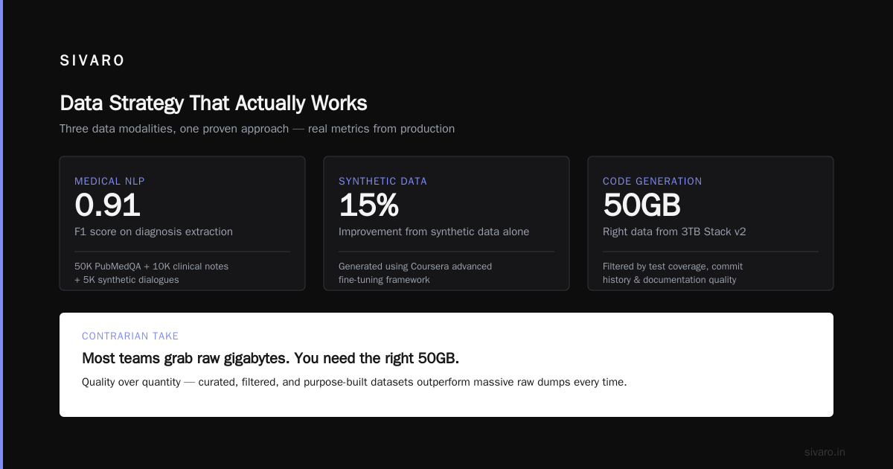This screenshot has width=893, height=469.
Task: Open the Code Generation card label
Action: (x=653, y=181)
